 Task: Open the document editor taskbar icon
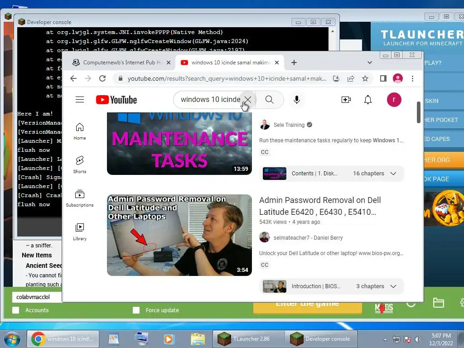[114, 339]
